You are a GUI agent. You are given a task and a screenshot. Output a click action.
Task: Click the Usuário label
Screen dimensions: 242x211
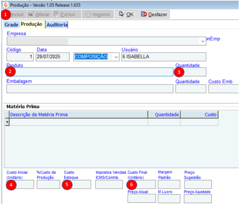click(129, 50)
